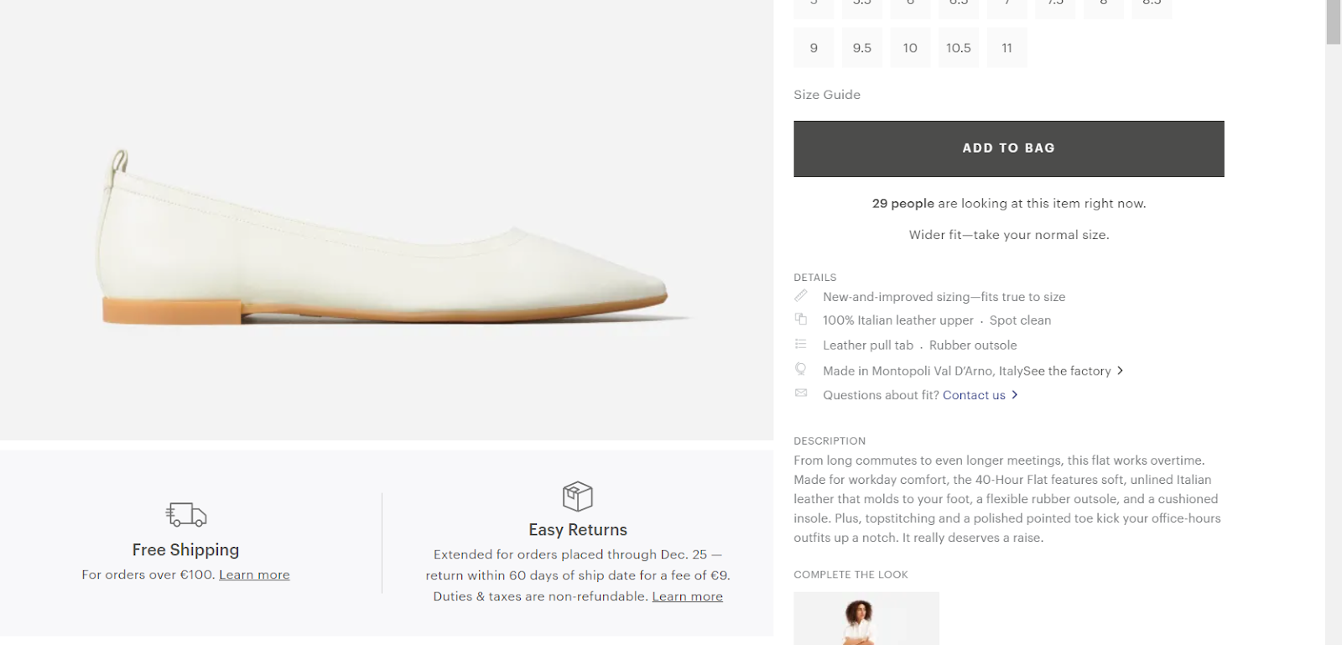This screenshot has height=645, width=1342.
Task: Open Contact us link about fit
Action: pos(974,395)
